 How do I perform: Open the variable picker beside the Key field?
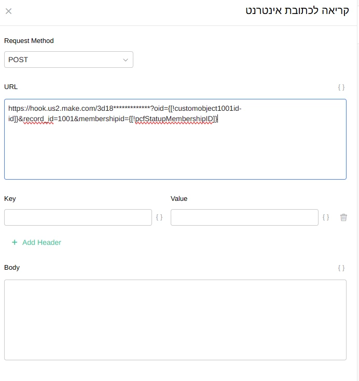tap(159, 218)
